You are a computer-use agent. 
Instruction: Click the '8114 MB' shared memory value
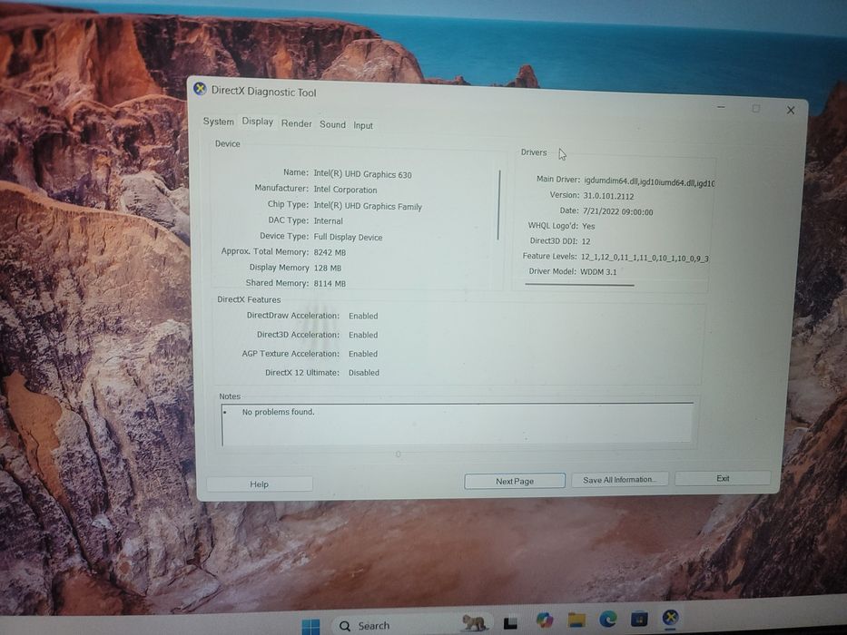click(x=330, y=283)
